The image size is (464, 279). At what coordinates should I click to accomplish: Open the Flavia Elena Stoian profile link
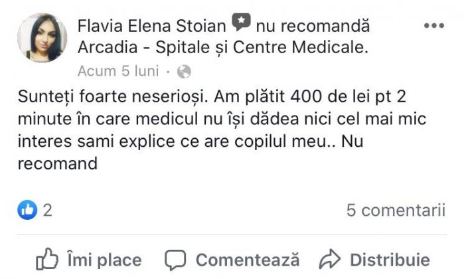coord(152,26)
